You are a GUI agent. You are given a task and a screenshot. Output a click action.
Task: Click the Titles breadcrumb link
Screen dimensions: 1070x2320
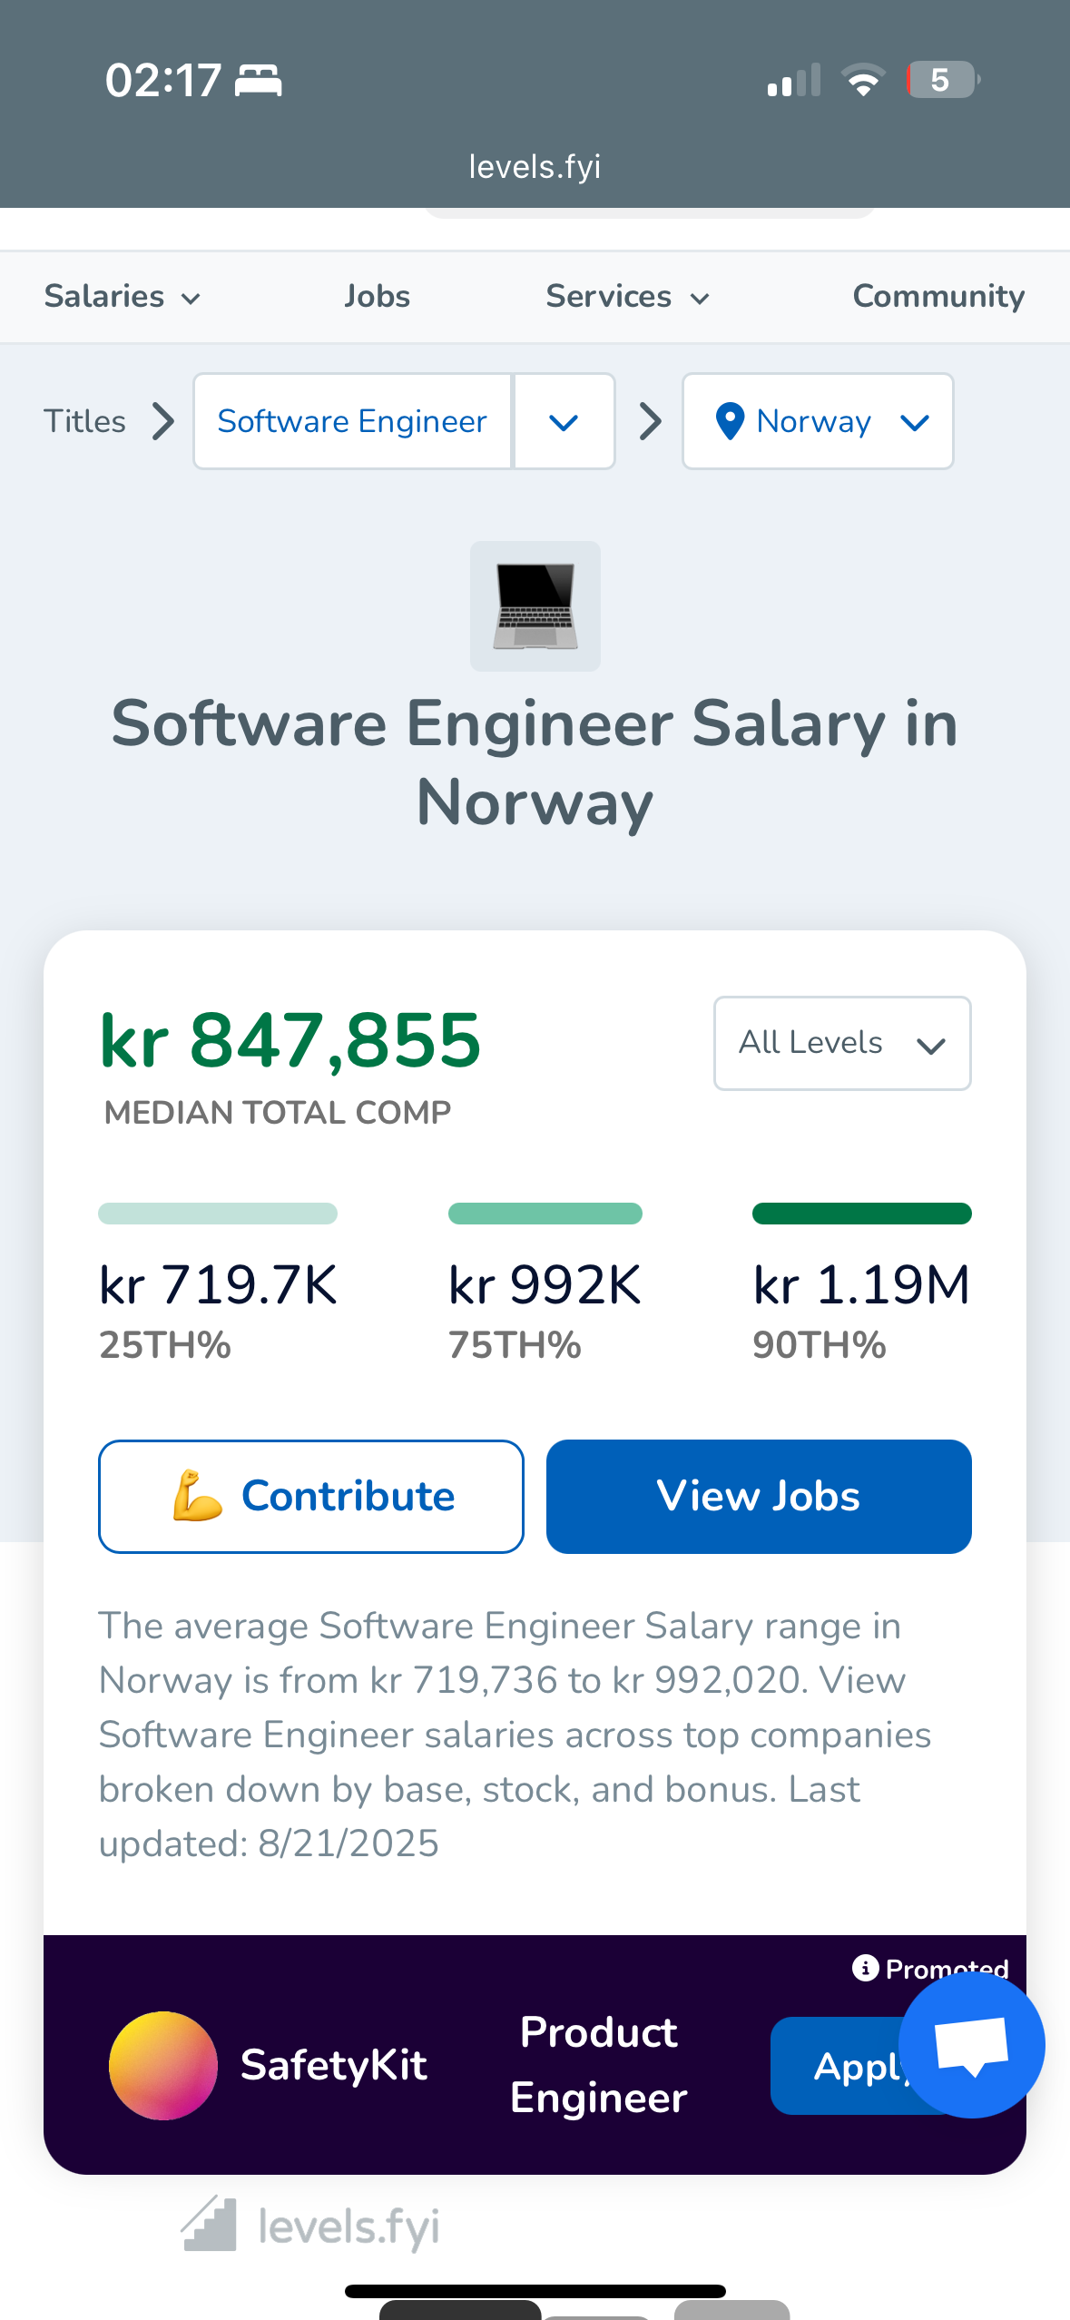click(x=85, y=421)
